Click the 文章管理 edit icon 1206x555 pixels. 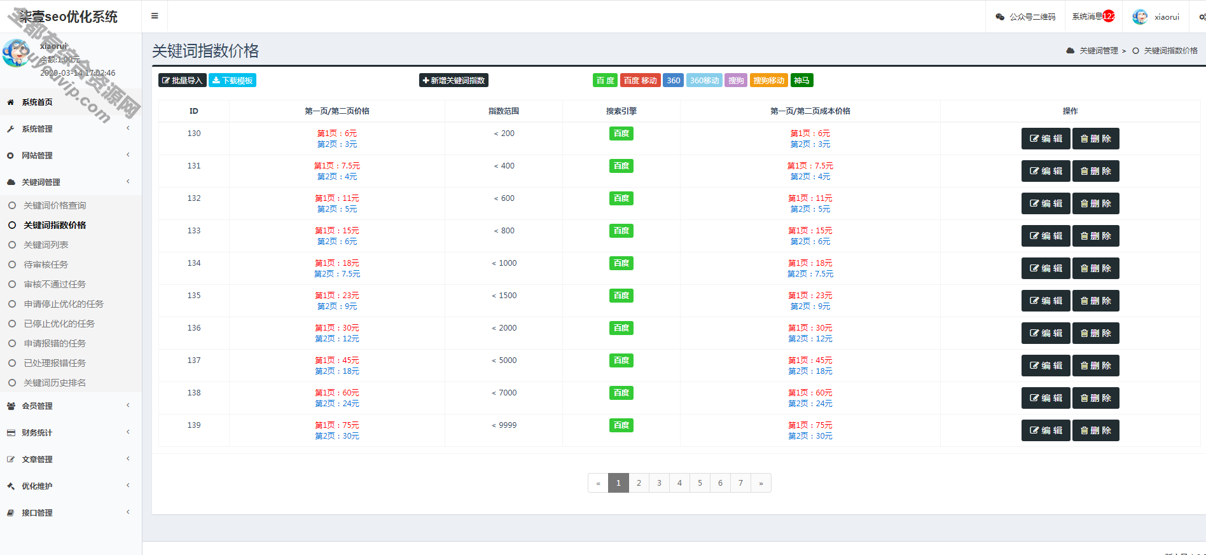(x=11, y=460)
